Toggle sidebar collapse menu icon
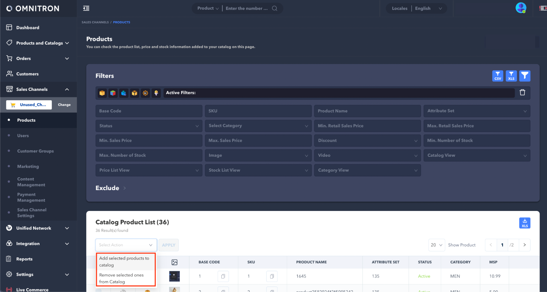 click(x=86, y=8)
